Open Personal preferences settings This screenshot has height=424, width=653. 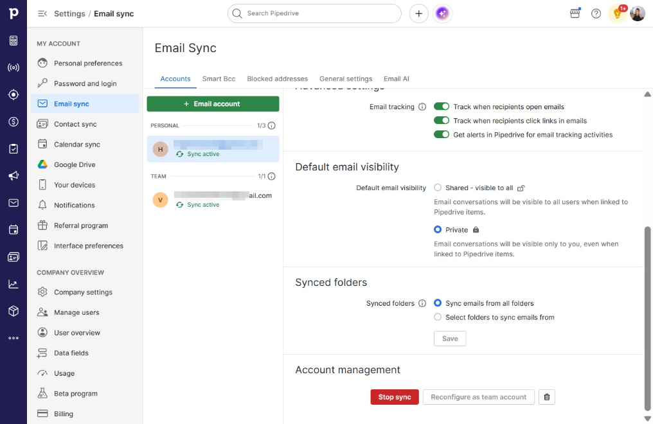[x=85, y=63]
